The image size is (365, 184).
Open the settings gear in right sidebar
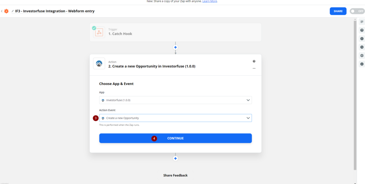[x=362, y=56]
